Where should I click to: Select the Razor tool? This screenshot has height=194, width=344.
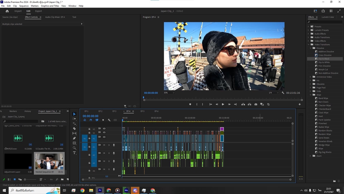coord(74,128)
